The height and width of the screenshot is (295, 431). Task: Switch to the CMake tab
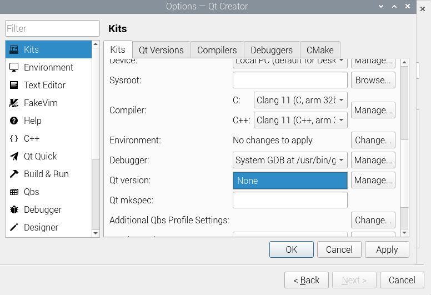click(x=320, y=50)
